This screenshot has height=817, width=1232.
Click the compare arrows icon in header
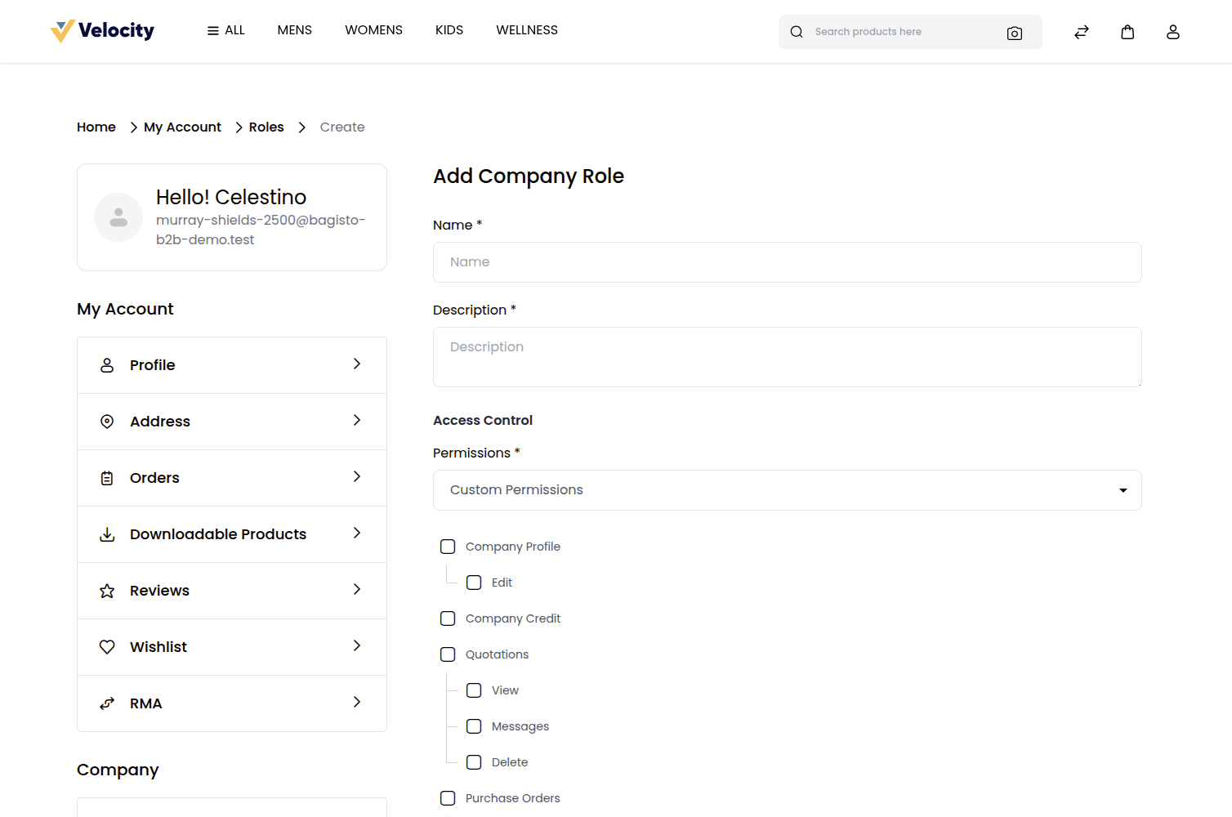[x=1082, y=32]
